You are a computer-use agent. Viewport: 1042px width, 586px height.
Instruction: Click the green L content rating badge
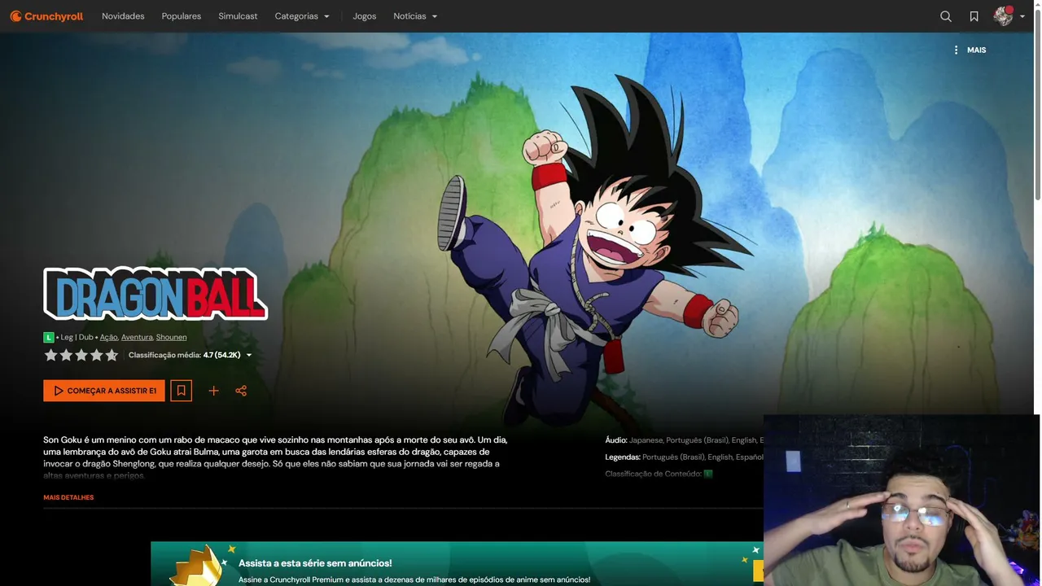click(x=49, y=337)
